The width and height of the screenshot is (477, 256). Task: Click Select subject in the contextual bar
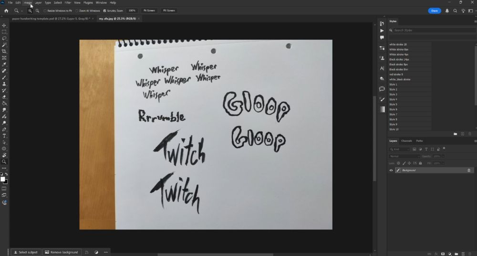click(26, 252)
